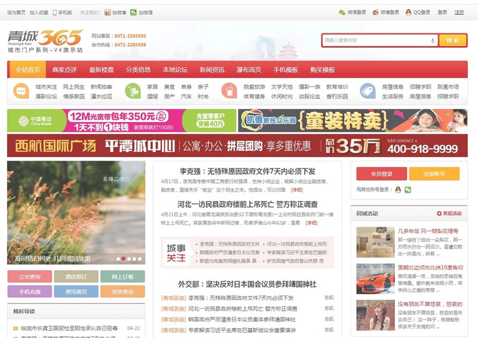
Task: Click the 酒店预订 button
Action: tap(76, 276)
